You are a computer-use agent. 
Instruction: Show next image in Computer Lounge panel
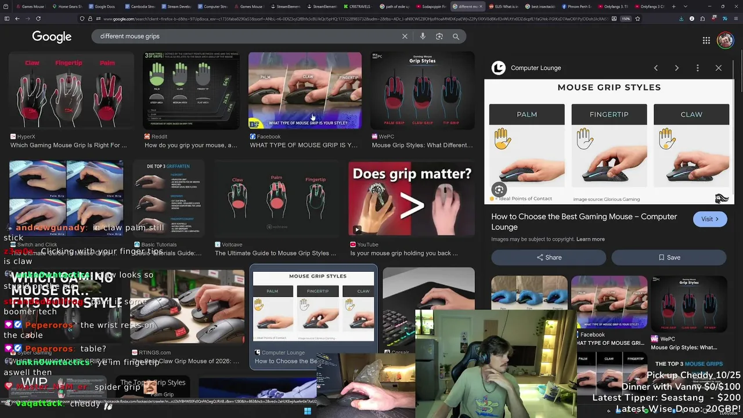677,68
